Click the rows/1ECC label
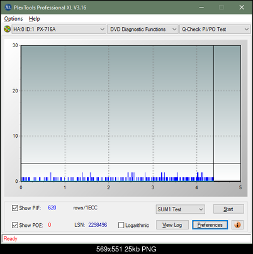 pos(85,207)
